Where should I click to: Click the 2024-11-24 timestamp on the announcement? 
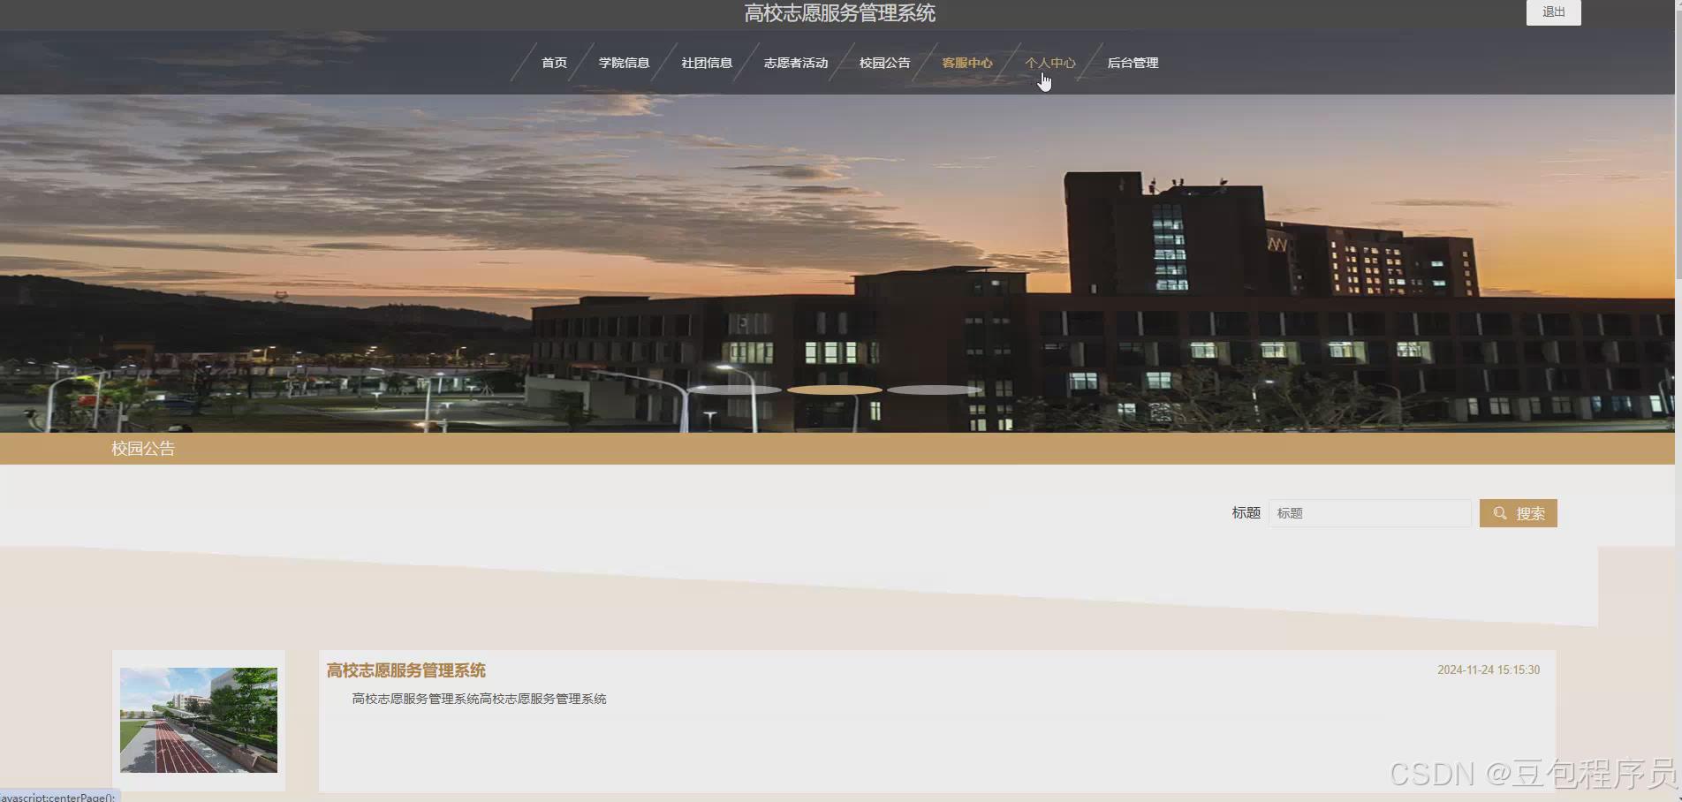tap(1488, 669)
